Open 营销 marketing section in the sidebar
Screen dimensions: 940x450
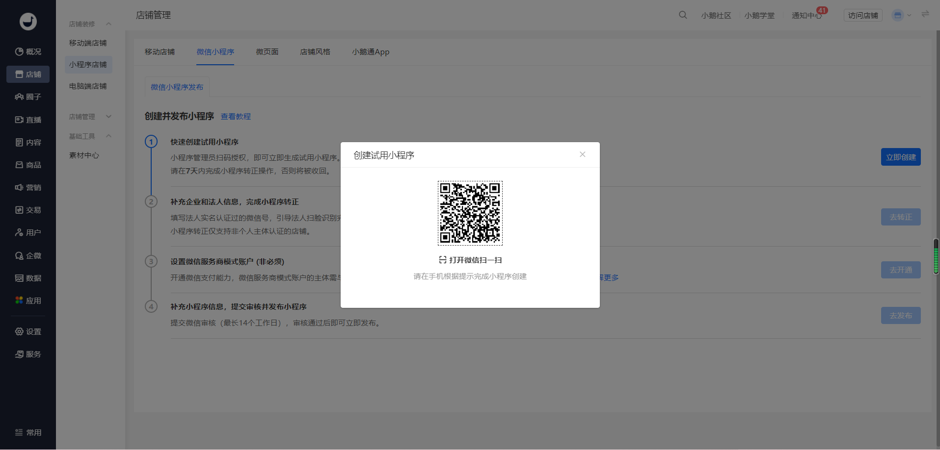tap(28, 187)
